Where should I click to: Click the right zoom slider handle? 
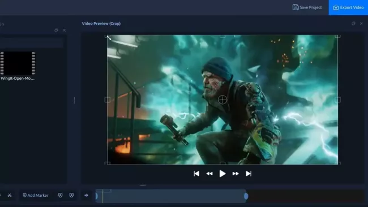pyautogui.click(x=246, y=196)
